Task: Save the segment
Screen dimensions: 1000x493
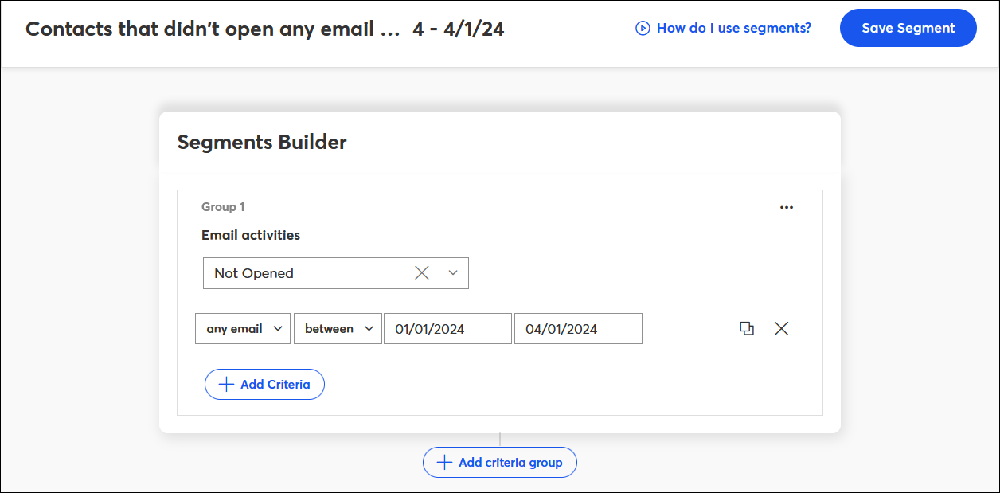Action: 908,28
